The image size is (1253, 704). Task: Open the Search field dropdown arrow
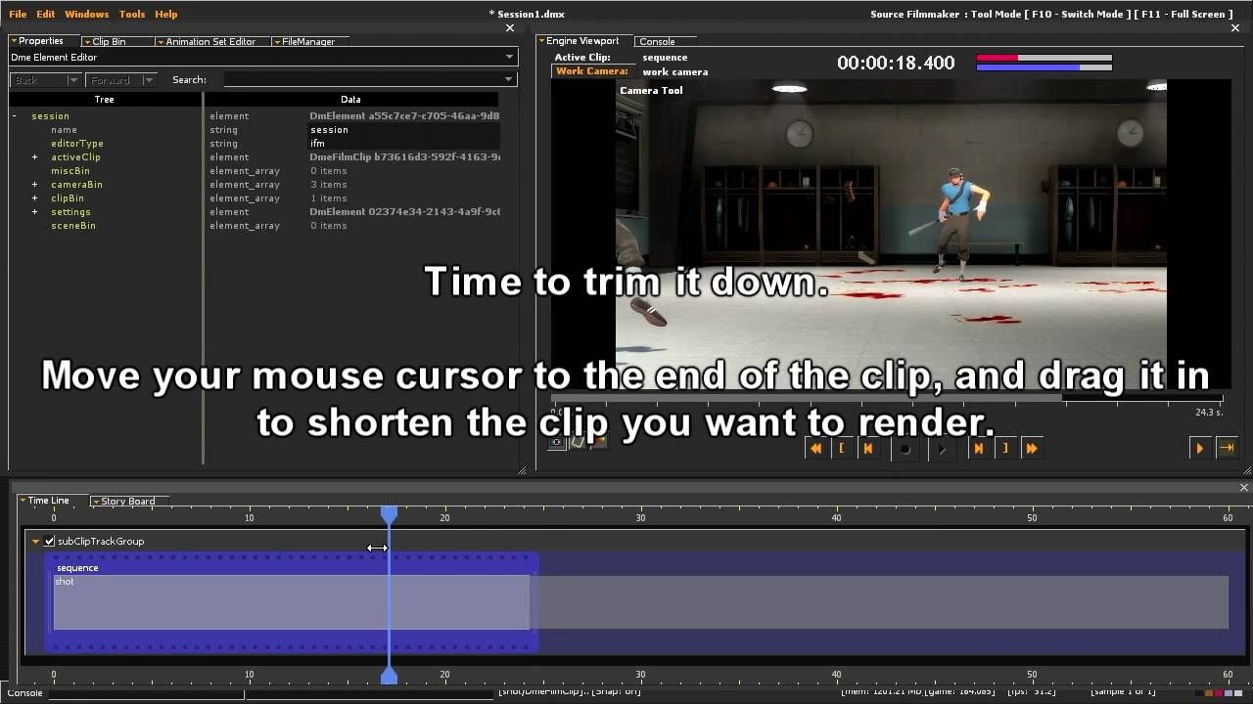508,80
